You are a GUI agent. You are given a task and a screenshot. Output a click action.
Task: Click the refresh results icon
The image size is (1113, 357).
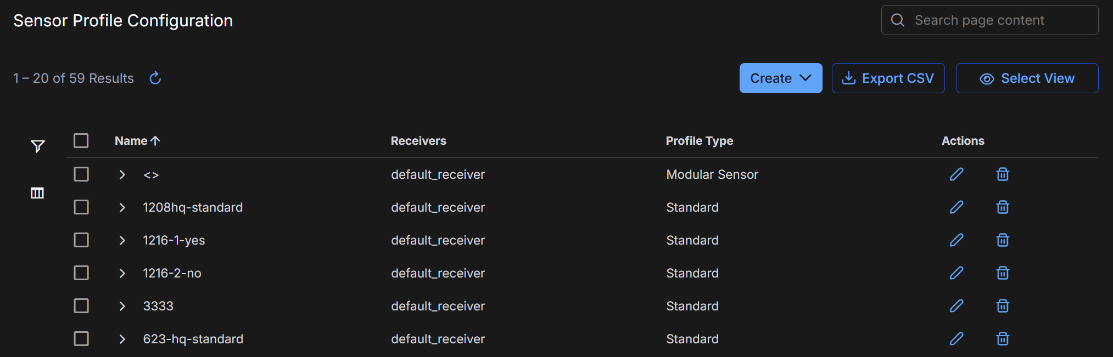click(155, 78)
